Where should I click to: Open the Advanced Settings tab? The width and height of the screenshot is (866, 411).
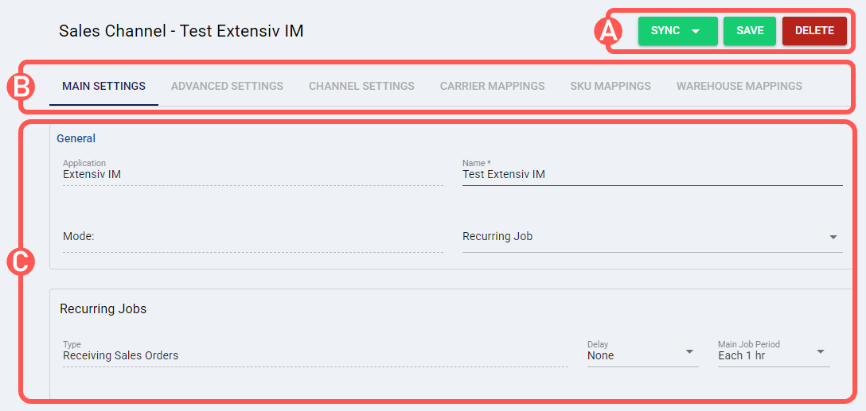point(227,87)
